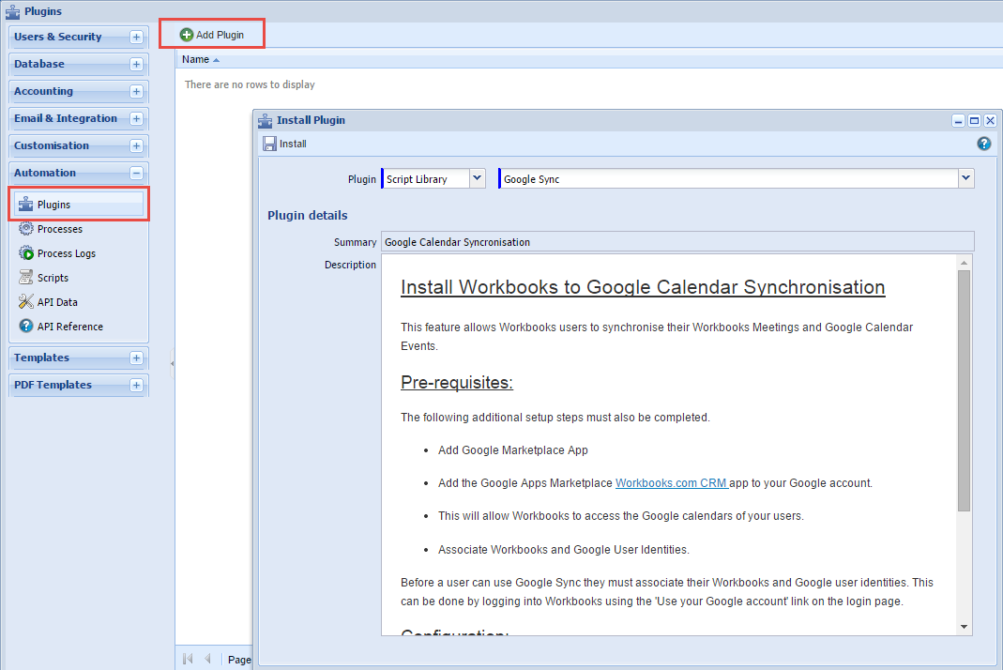Expand the Users & Security section
The height and width of the screenshot is (670, 1003).
pyautogui.click(x=136, y=38)
